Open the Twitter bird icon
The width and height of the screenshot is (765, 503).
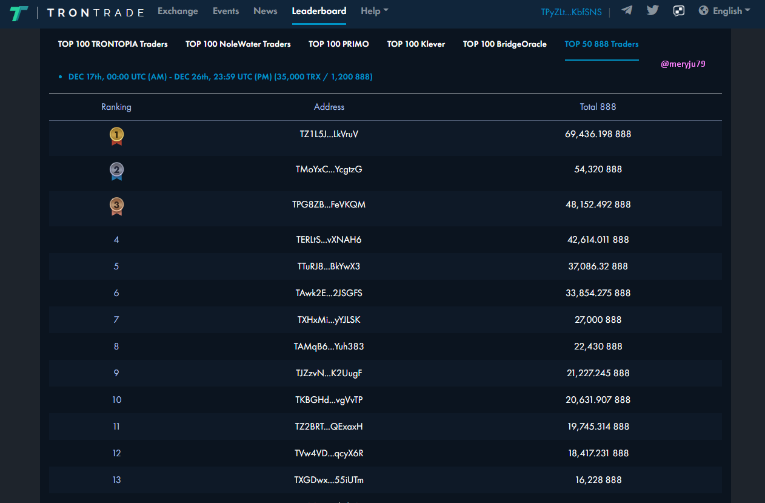click(x=652, y=10)
